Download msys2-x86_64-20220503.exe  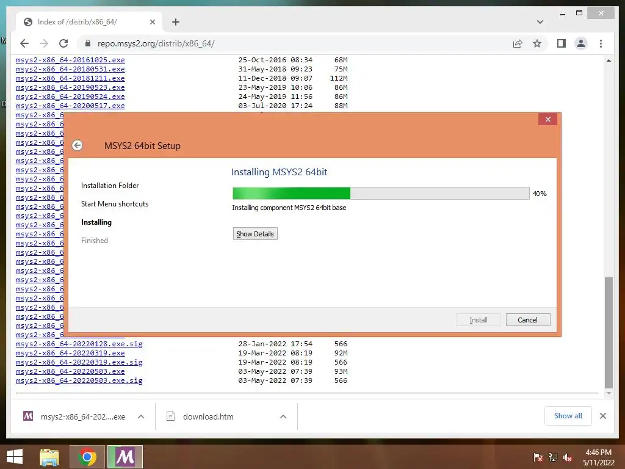(x=70, y=371)
